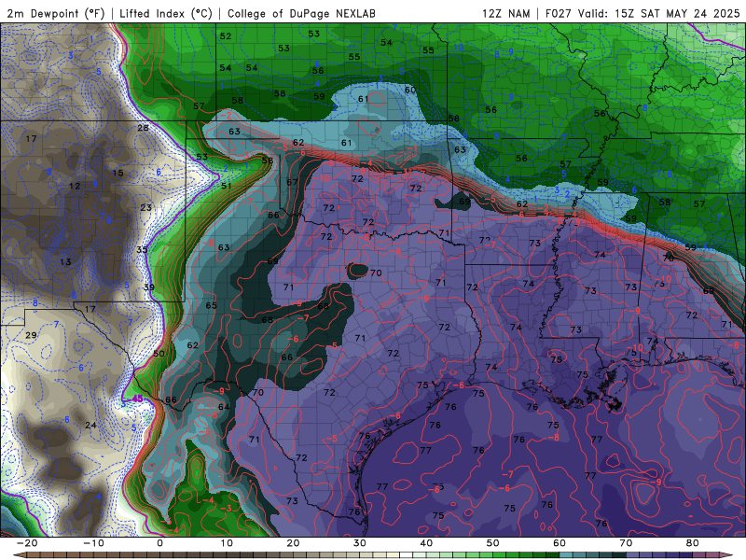
Task: Click the "12" dewpoint value on map
Action: point(75,186)
